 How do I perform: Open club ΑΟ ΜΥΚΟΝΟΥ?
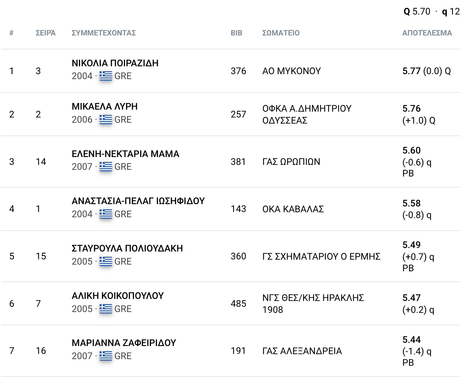click(x=291, y=71)
